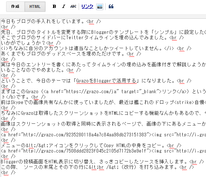Click the line メニューの&lt;/&gt;アイコン
Screen dimensions: 206x177
(91, 146)
